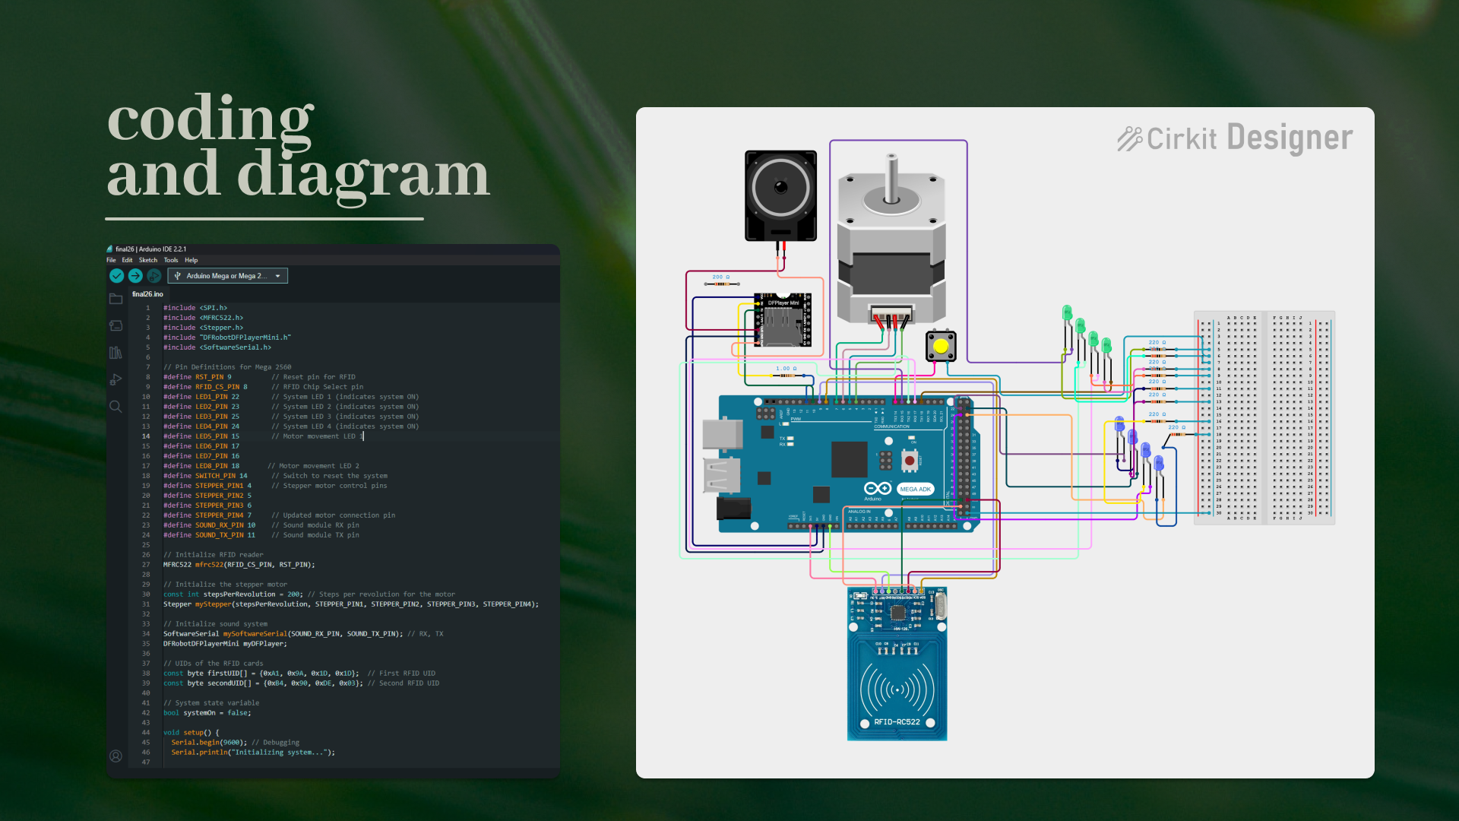The height and width of the screenshot is (821, 1459).
Task: Open the Debug sidebar icon
Action: click(116, 379)
